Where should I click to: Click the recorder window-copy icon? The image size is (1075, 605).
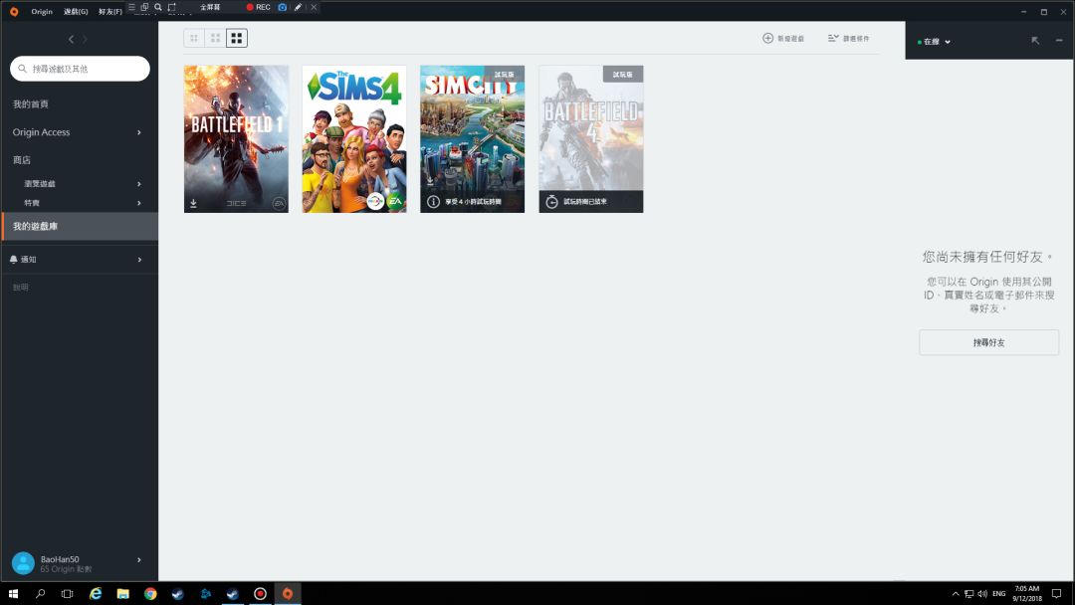click(x=144, y=7)
